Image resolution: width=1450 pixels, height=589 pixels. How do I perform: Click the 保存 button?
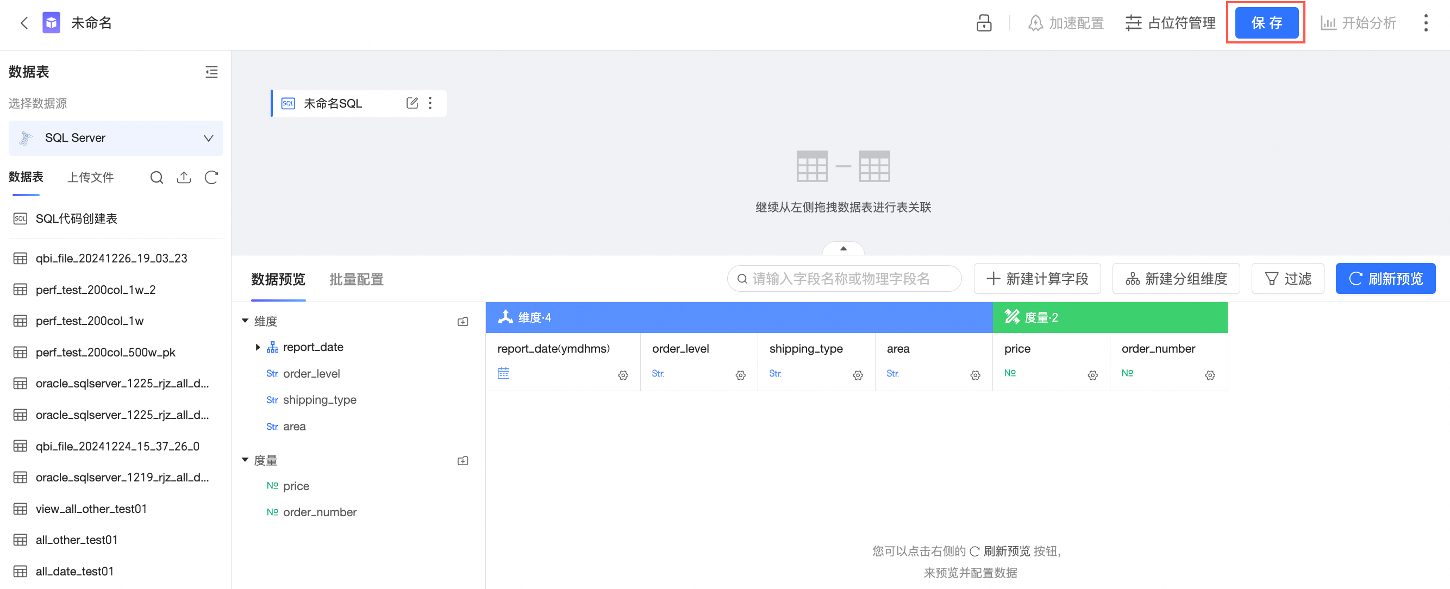pyautogui.click(x=1266, y=23)
